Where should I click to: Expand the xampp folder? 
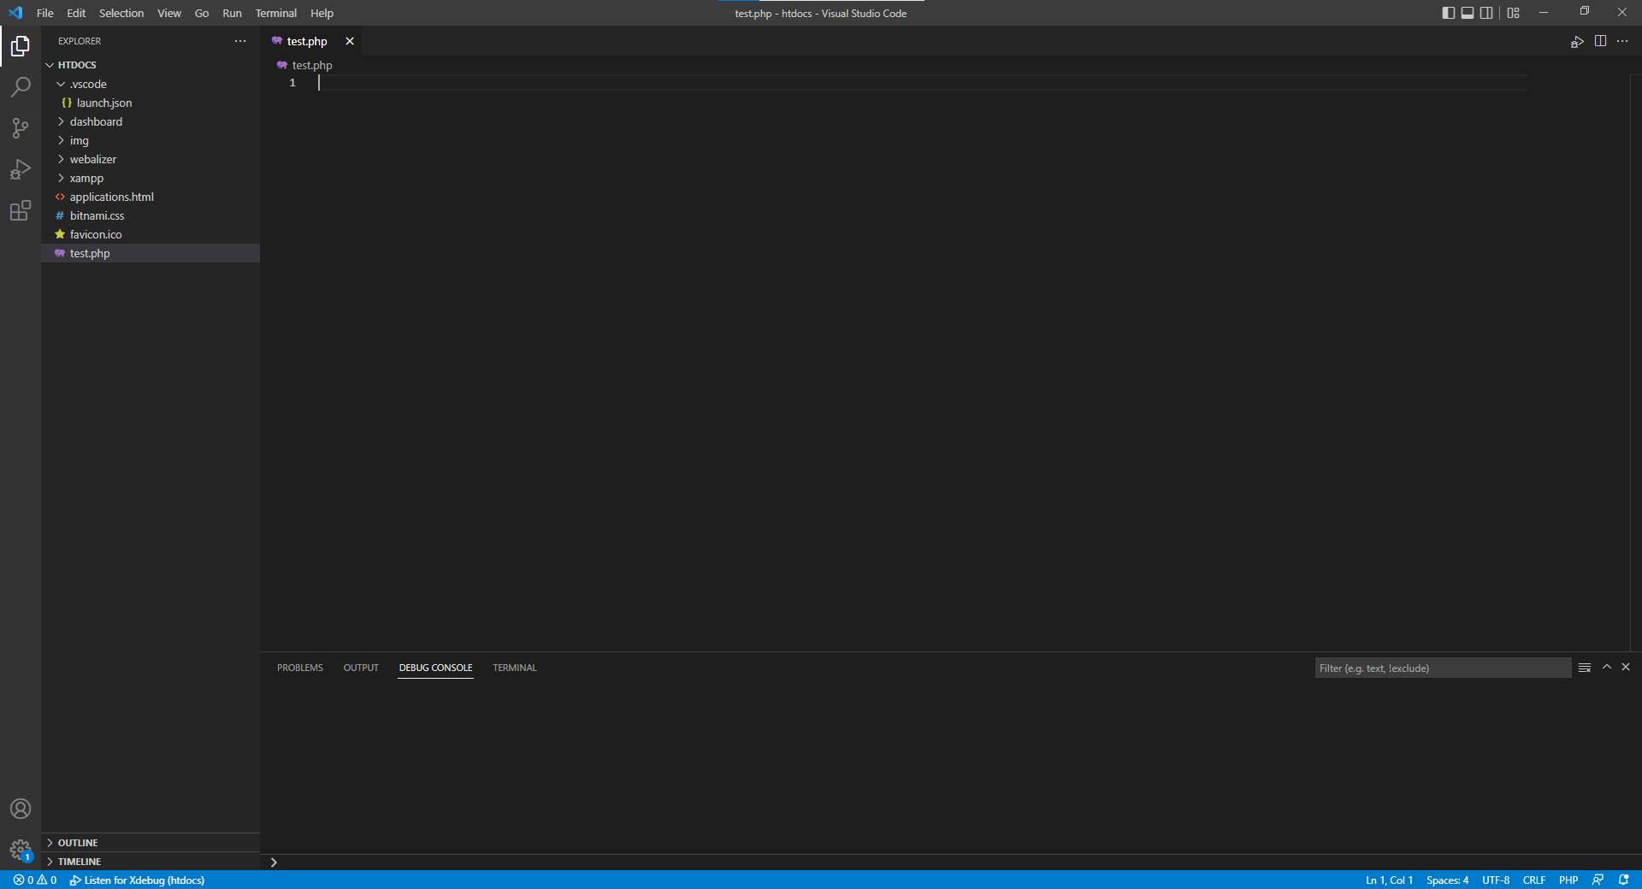click(x=151, y=178)
